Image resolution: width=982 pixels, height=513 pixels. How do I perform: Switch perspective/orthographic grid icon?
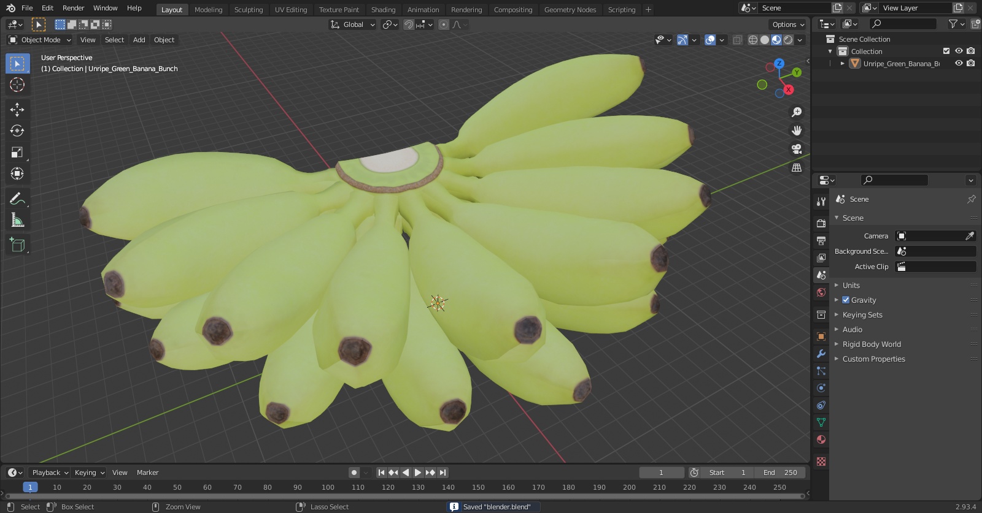797,167
